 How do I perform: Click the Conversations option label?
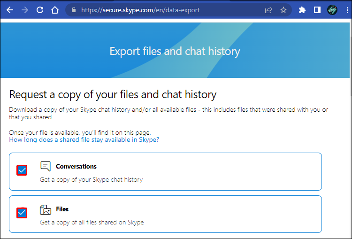coord(76,166)
